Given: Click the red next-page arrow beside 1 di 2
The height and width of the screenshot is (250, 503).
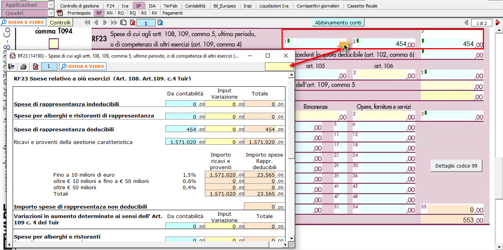Looking at the screenshot, I should click(497, 23).
